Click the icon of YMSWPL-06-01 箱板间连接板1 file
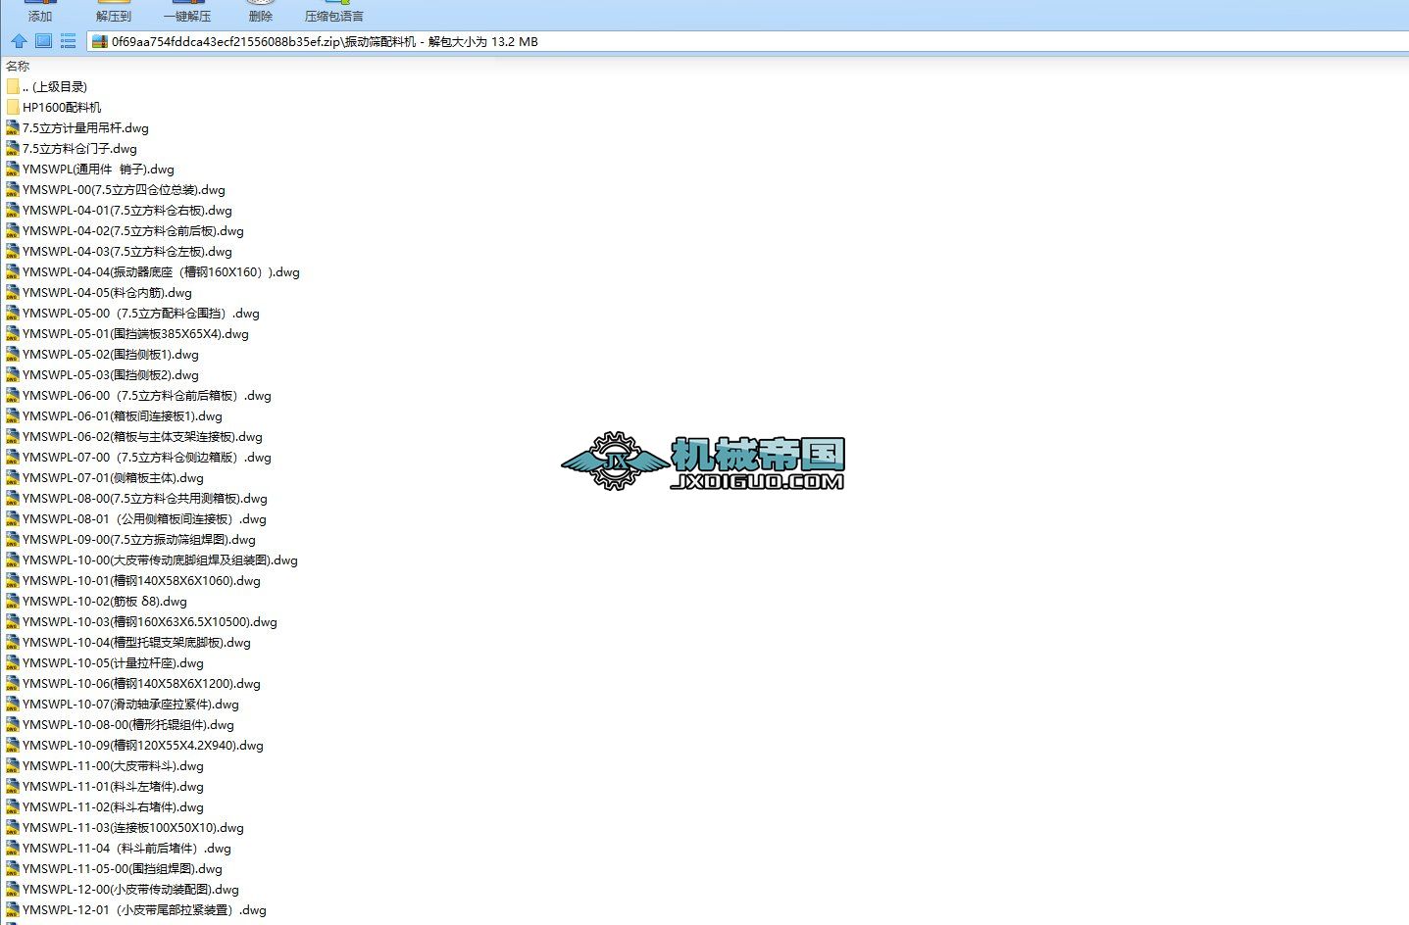This screenshot has height=925, width=1409. click(x=13, y=416)
